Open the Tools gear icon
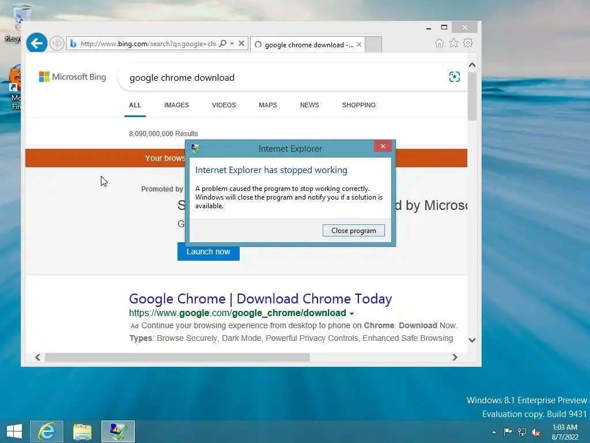The image size is (590, 443). [468, 43]
